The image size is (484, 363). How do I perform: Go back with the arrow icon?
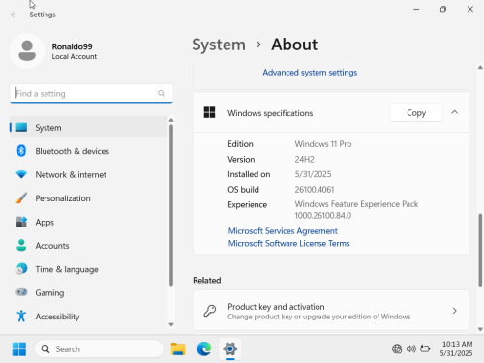pos(14,15)
